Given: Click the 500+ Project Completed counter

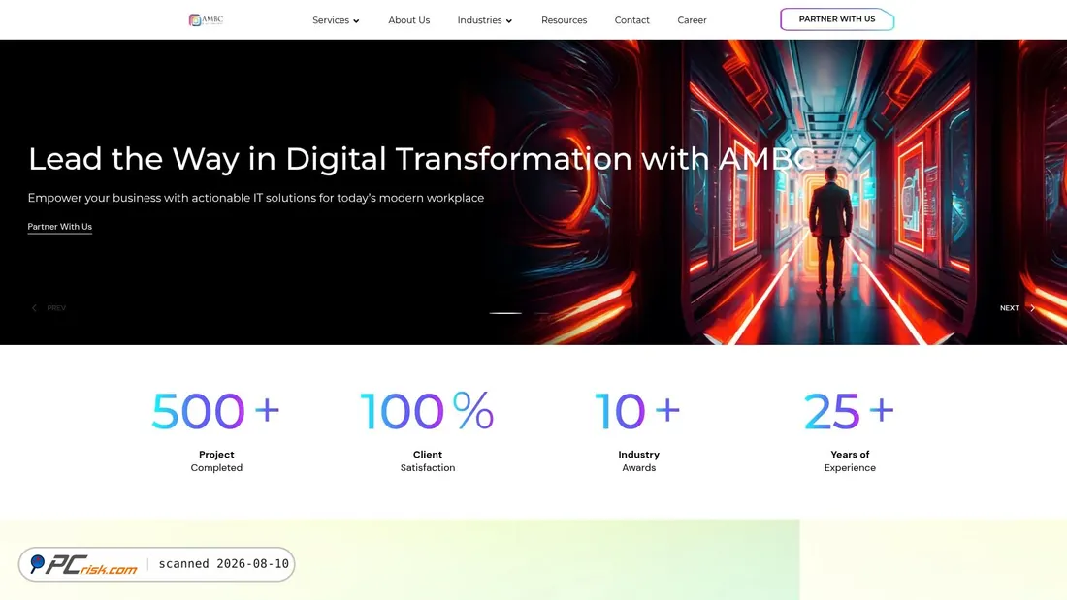Looking at the screenshot, I should pos(216,430).
